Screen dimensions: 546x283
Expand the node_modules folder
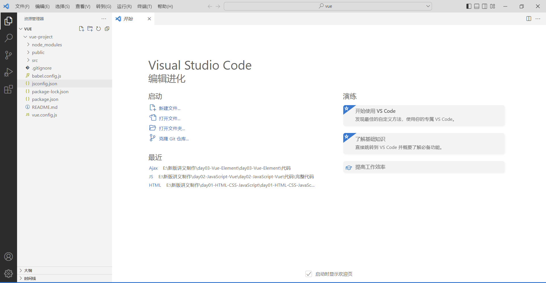click(28, 45)
